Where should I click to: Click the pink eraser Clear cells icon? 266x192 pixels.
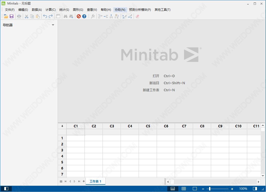[137, 16]
